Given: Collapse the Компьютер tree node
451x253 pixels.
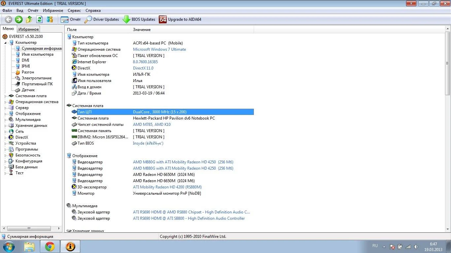Looking at the screenshot, I should [5, 43].
